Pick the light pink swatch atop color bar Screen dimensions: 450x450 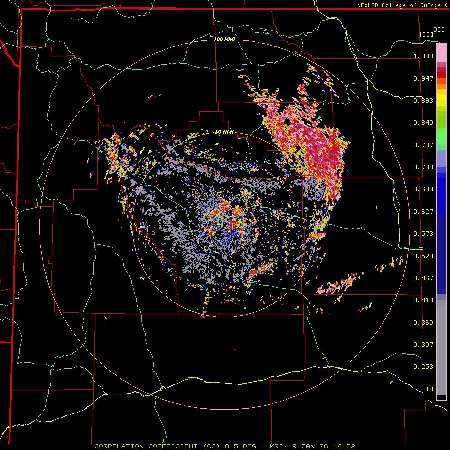[x=441, y=53]
